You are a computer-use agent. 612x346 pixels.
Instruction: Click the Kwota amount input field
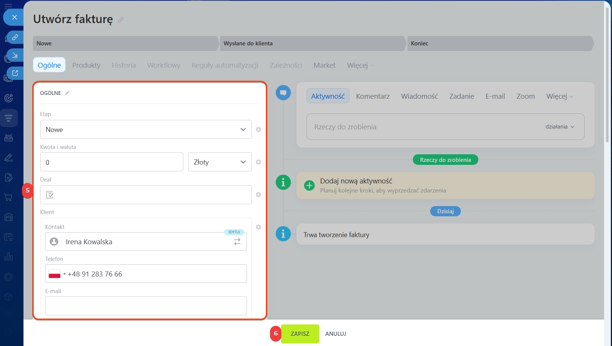pyautogui.click(x=112, y=162)
